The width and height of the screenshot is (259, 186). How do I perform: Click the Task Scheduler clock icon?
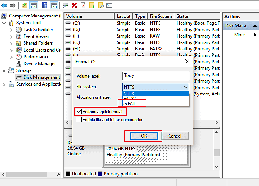pos(19,30)
